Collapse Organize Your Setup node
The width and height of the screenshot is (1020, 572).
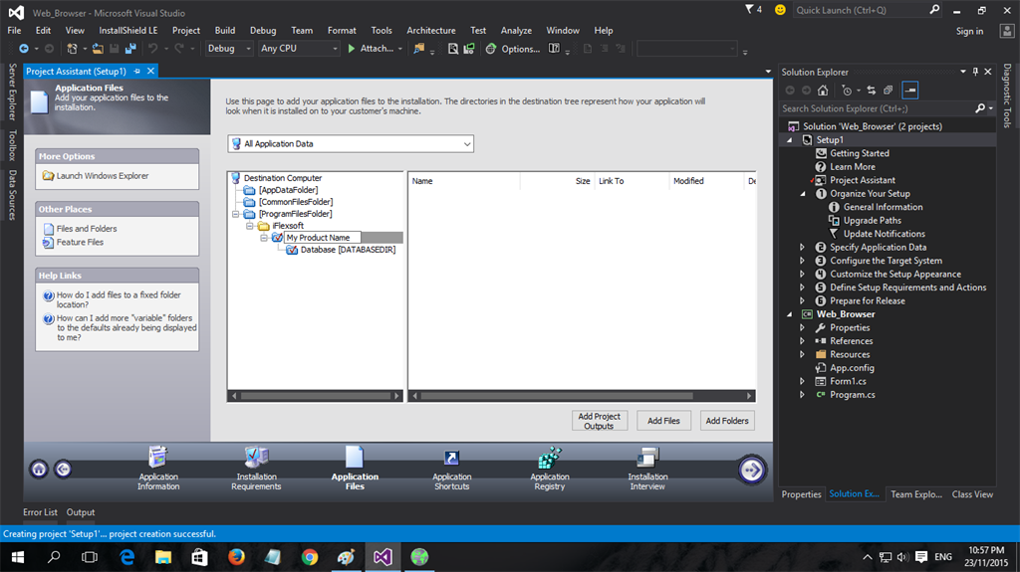803,194
